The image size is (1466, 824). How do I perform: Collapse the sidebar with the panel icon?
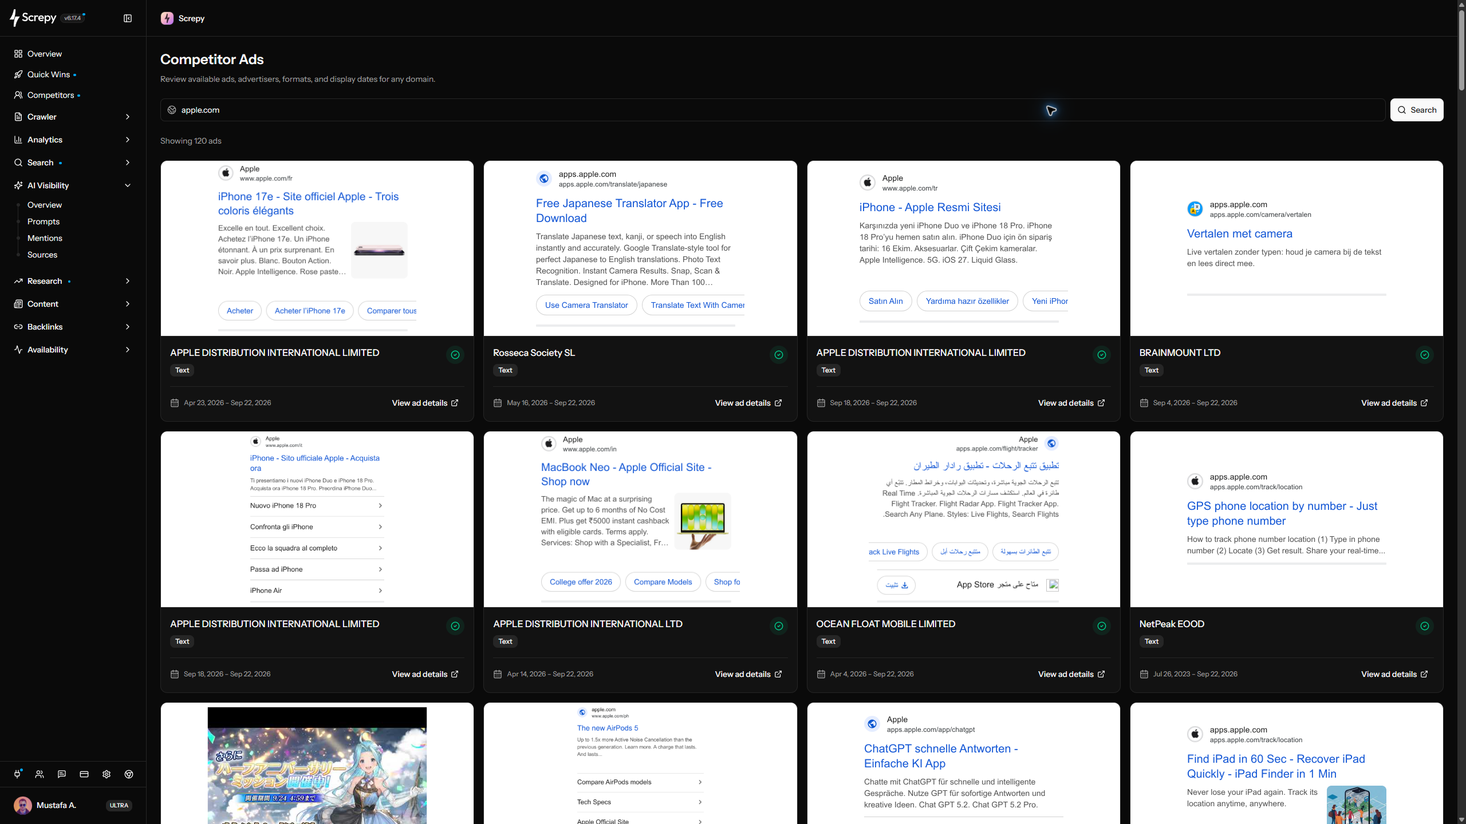(128, 18)
